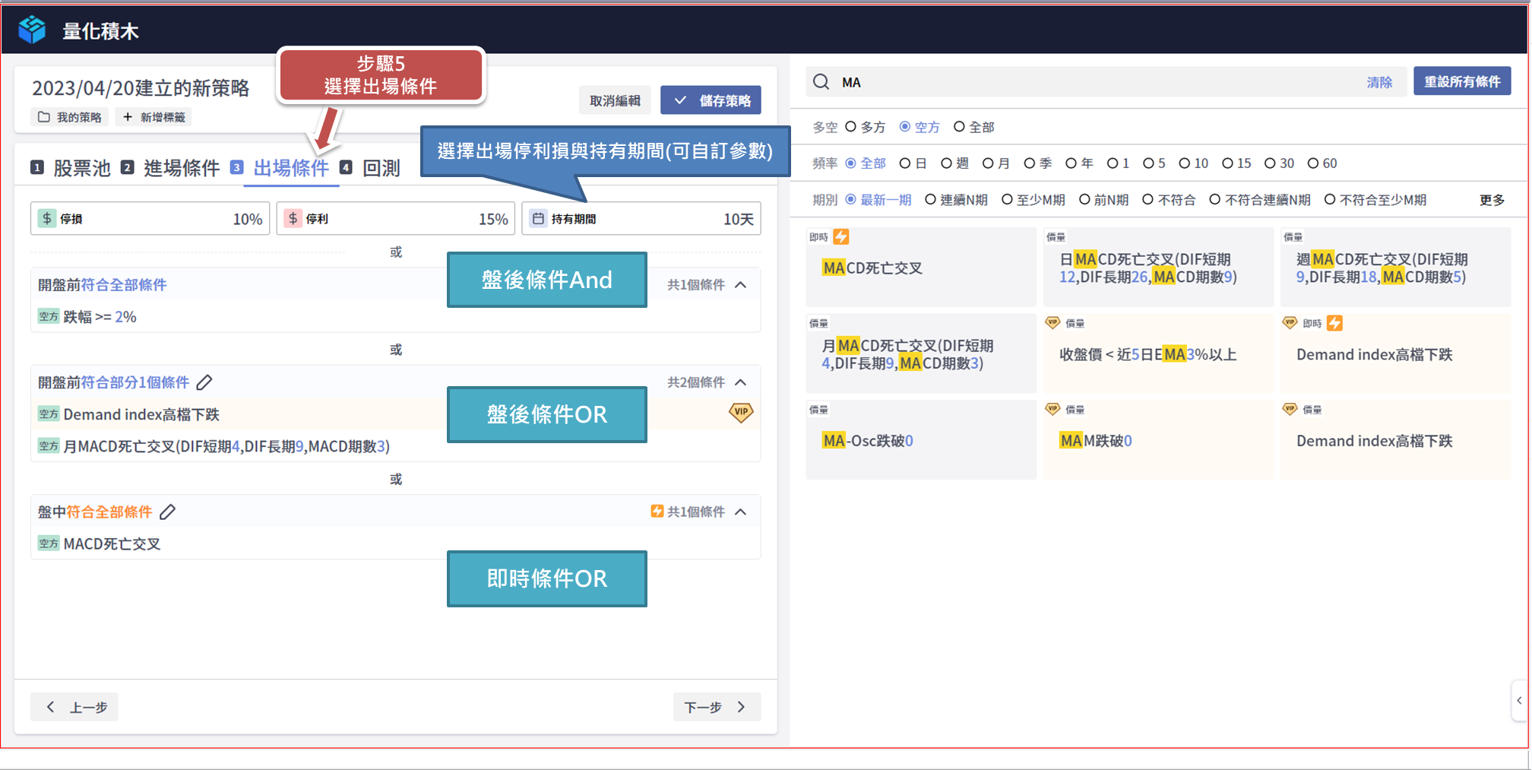The width and height of the screenshot is (1532, 770).
Task: Click pencil icon beside 開盤前符合部分1個條件
Action: [204, 382]
